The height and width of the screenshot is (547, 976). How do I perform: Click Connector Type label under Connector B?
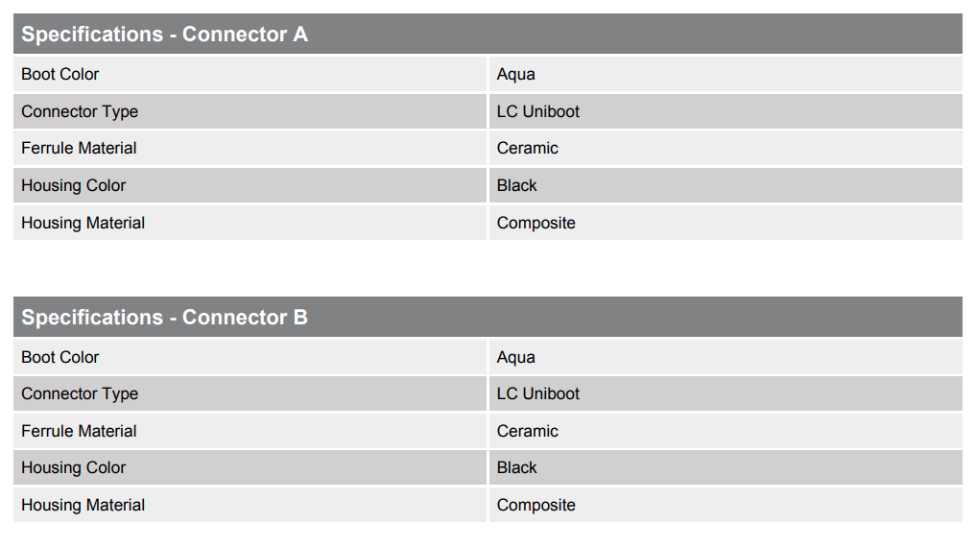pos(80,393)
